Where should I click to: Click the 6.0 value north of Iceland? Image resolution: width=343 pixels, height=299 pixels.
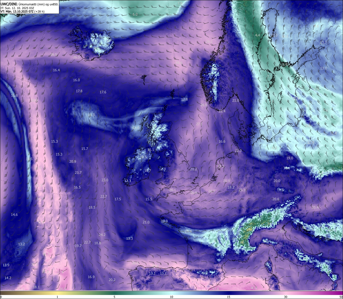point(135,14)
